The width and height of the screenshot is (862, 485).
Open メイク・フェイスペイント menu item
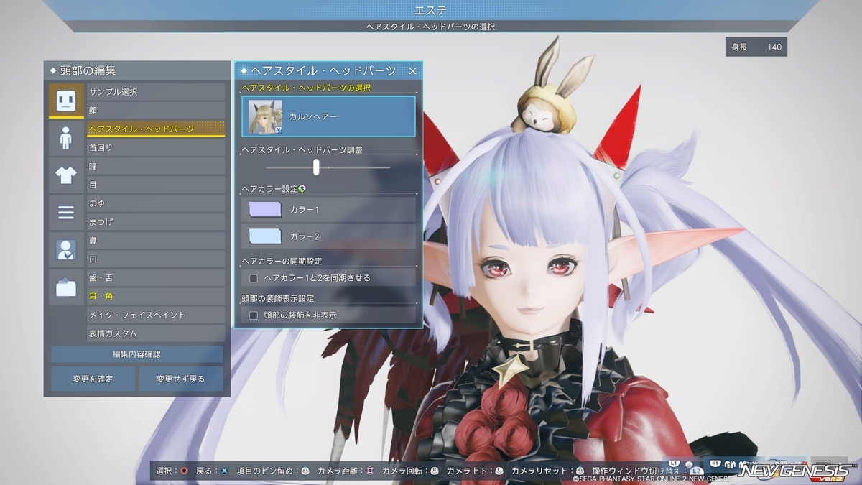(156, 315)
